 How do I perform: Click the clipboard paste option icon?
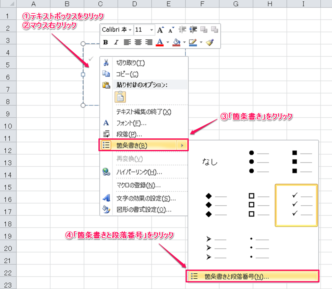(x=120, y=97)
